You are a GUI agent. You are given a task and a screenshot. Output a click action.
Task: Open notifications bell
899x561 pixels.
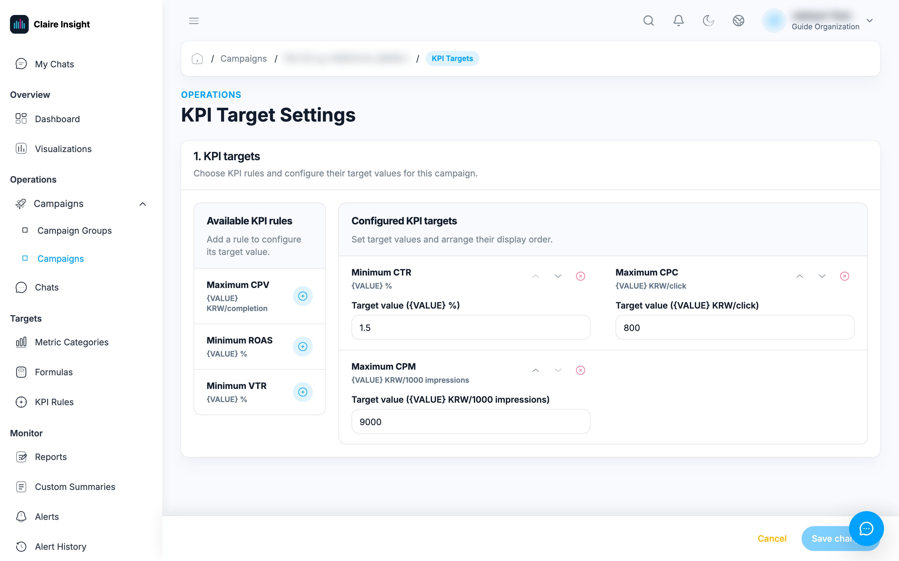point(678,21)
